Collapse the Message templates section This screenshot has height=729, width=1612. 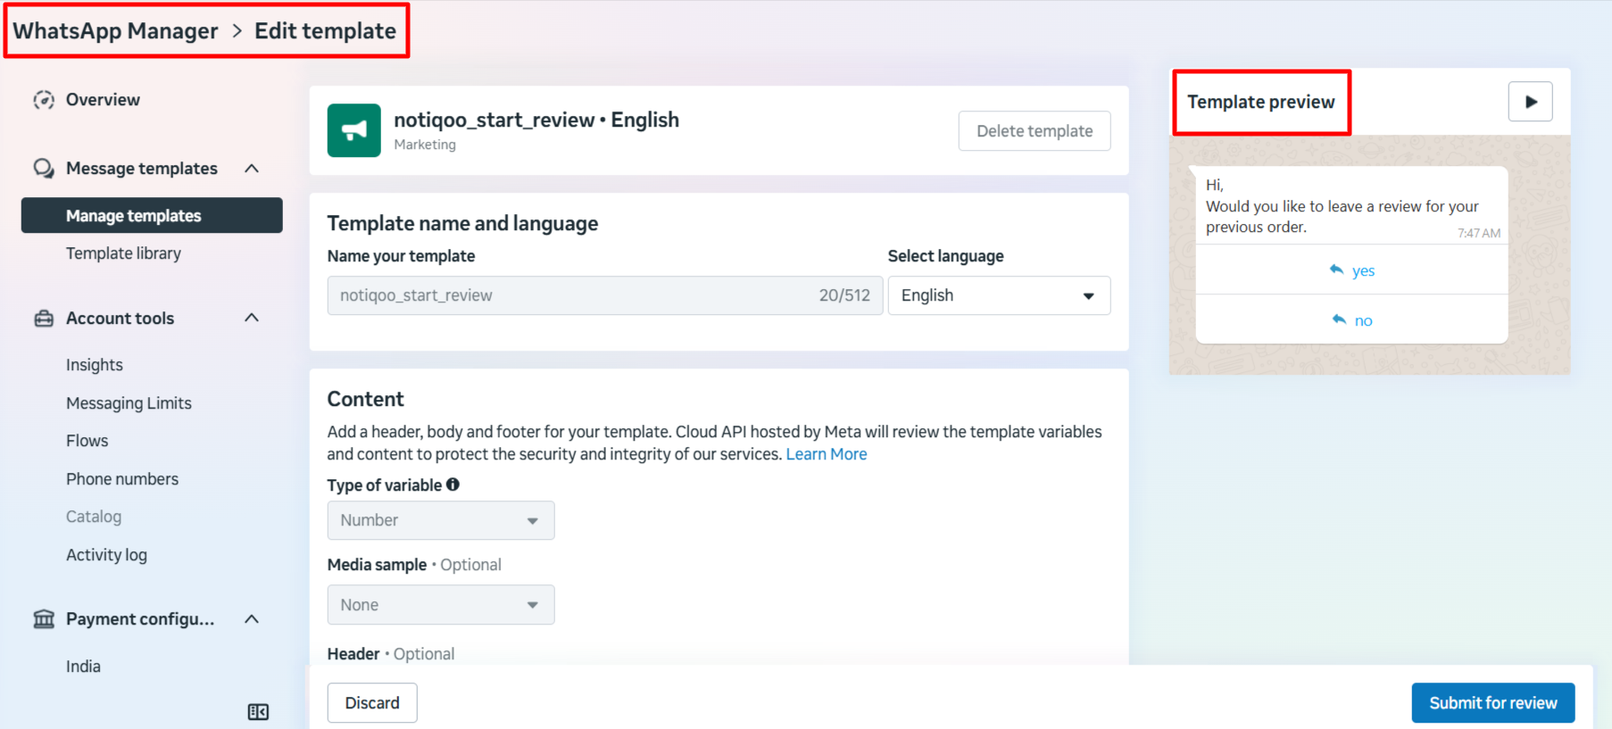coord(252,169)
